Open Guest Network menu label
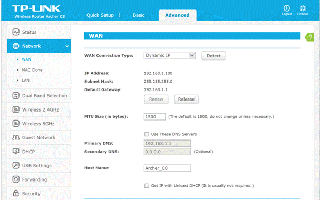320x200 pixels. (38, 137)
